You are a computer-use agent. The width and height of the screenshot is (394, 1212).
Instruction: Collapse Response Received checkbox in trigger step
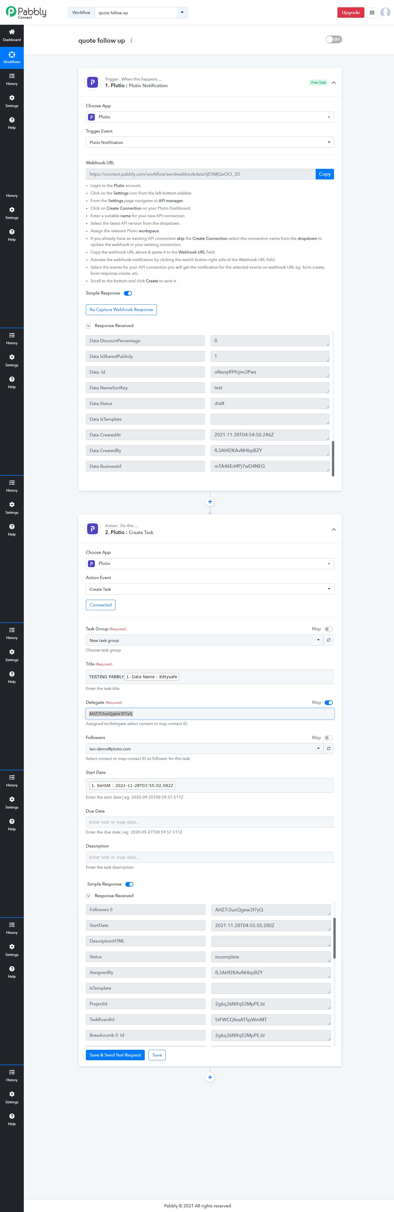88,326
